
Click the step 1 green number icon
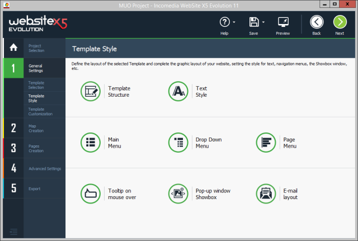[x=13, y=68]
